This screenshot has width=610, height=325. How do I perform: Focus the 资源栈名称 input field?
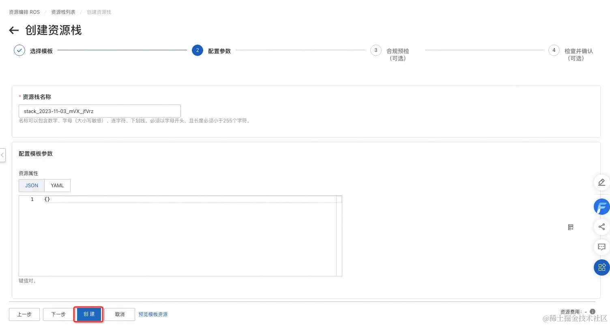pos(100,111)
